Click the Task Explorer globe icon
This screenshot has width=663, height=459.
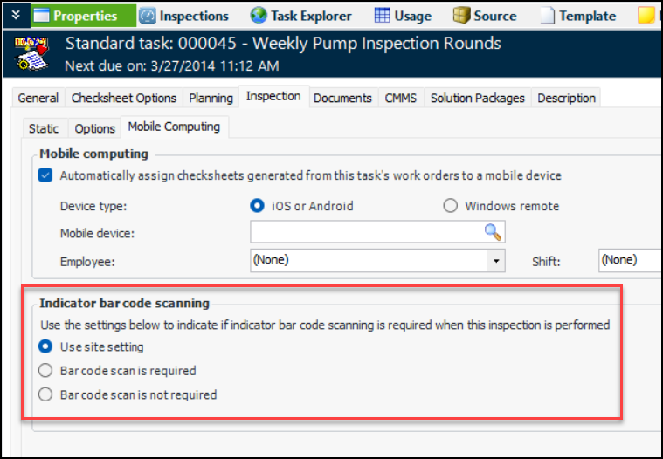coord(259,16)
